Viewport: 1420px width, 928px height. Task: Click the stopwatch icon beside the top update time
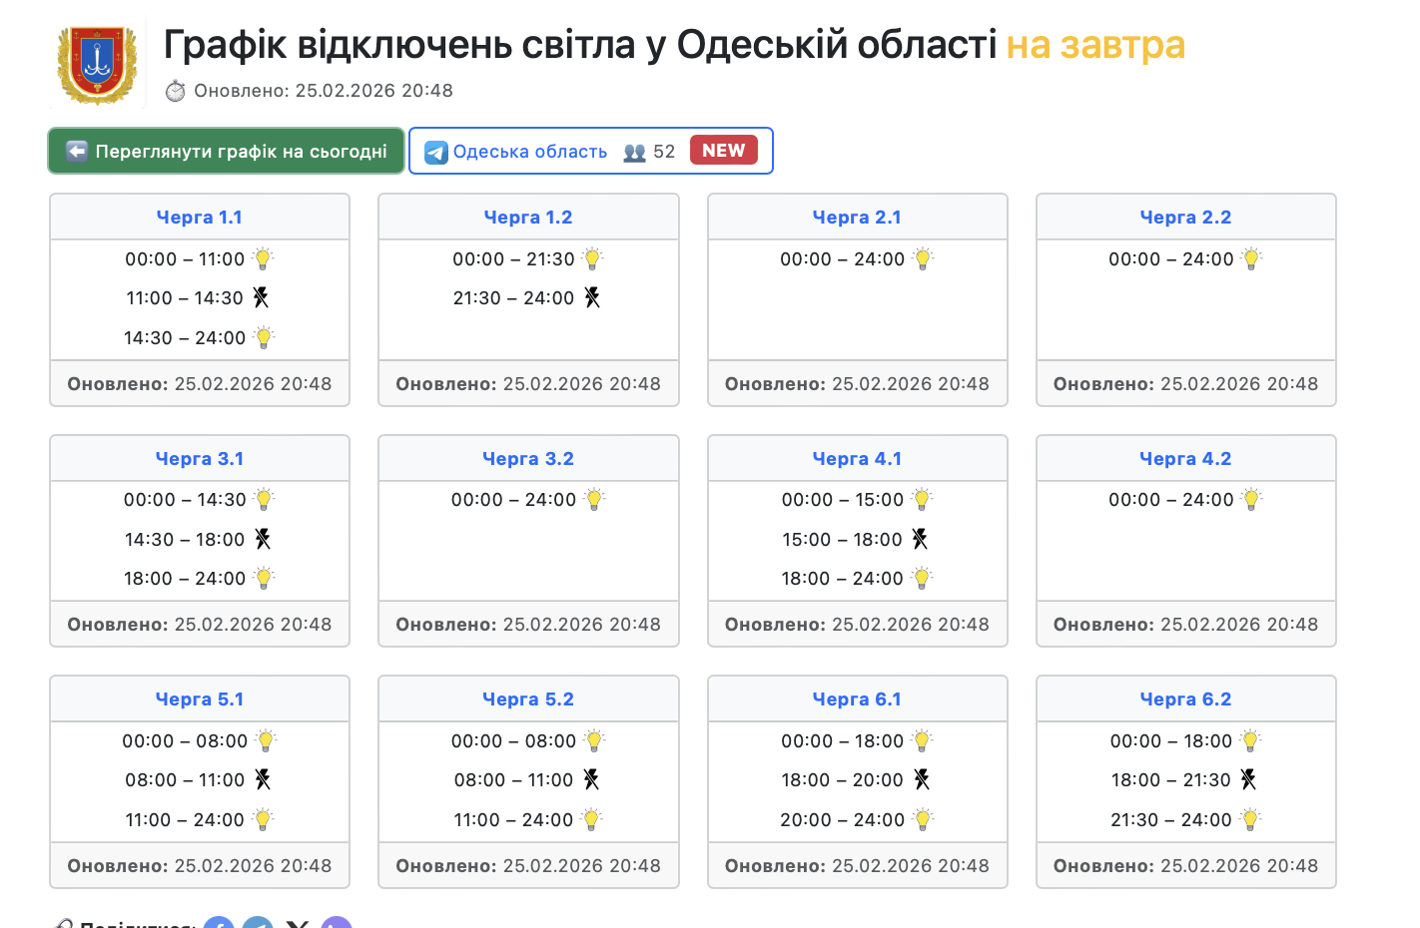[x=176, y=91]
